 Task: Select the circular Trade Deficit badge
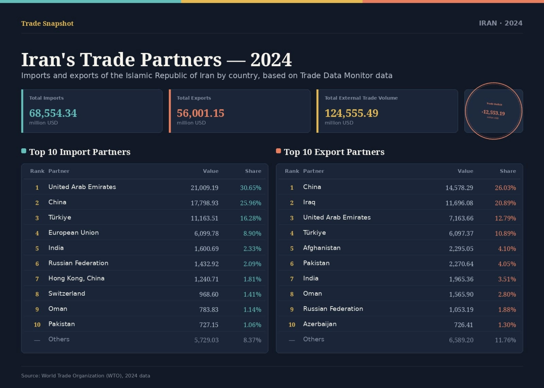click(x=493, y=111)
